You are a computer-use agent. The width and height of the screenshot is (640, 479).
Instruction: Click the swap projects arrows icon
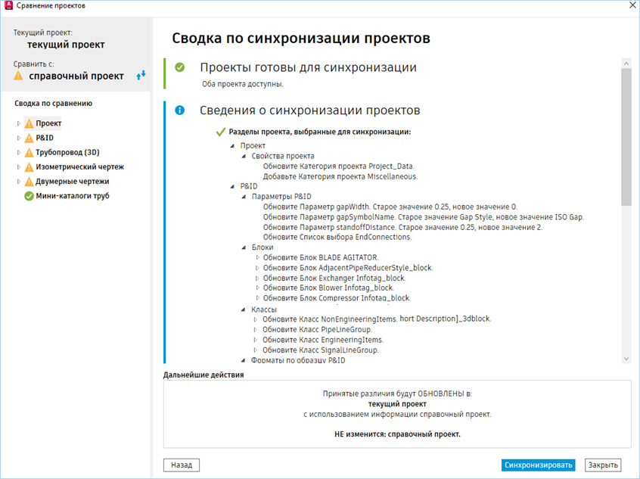point(141,75)
